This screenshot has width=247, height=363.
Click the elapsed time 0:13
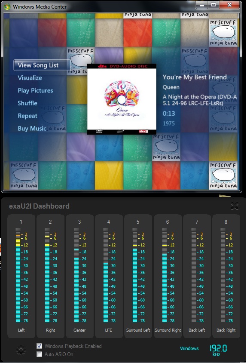(169, 114)
